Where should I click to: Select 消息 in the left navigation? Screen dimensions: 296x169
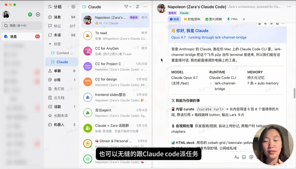[x=22, y=37]
